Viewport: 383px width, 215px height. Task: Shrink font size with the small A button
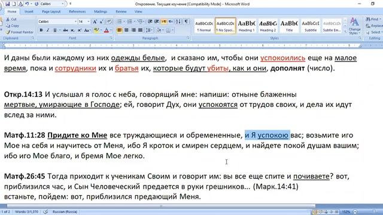tap(101, 21)
